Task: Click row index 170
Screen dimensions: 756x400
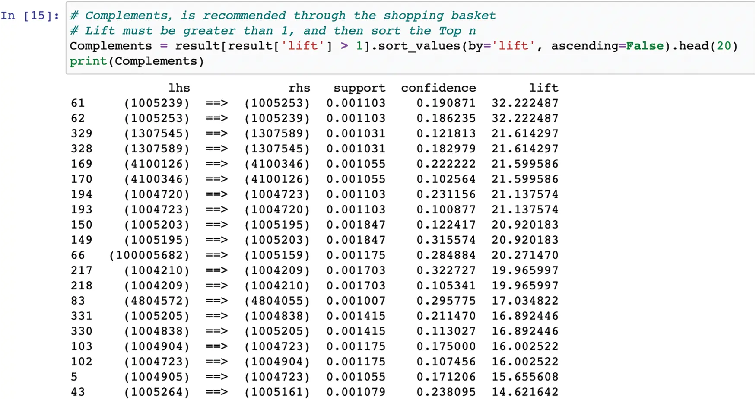Action: pyautogui.click(x=82, y=179)
